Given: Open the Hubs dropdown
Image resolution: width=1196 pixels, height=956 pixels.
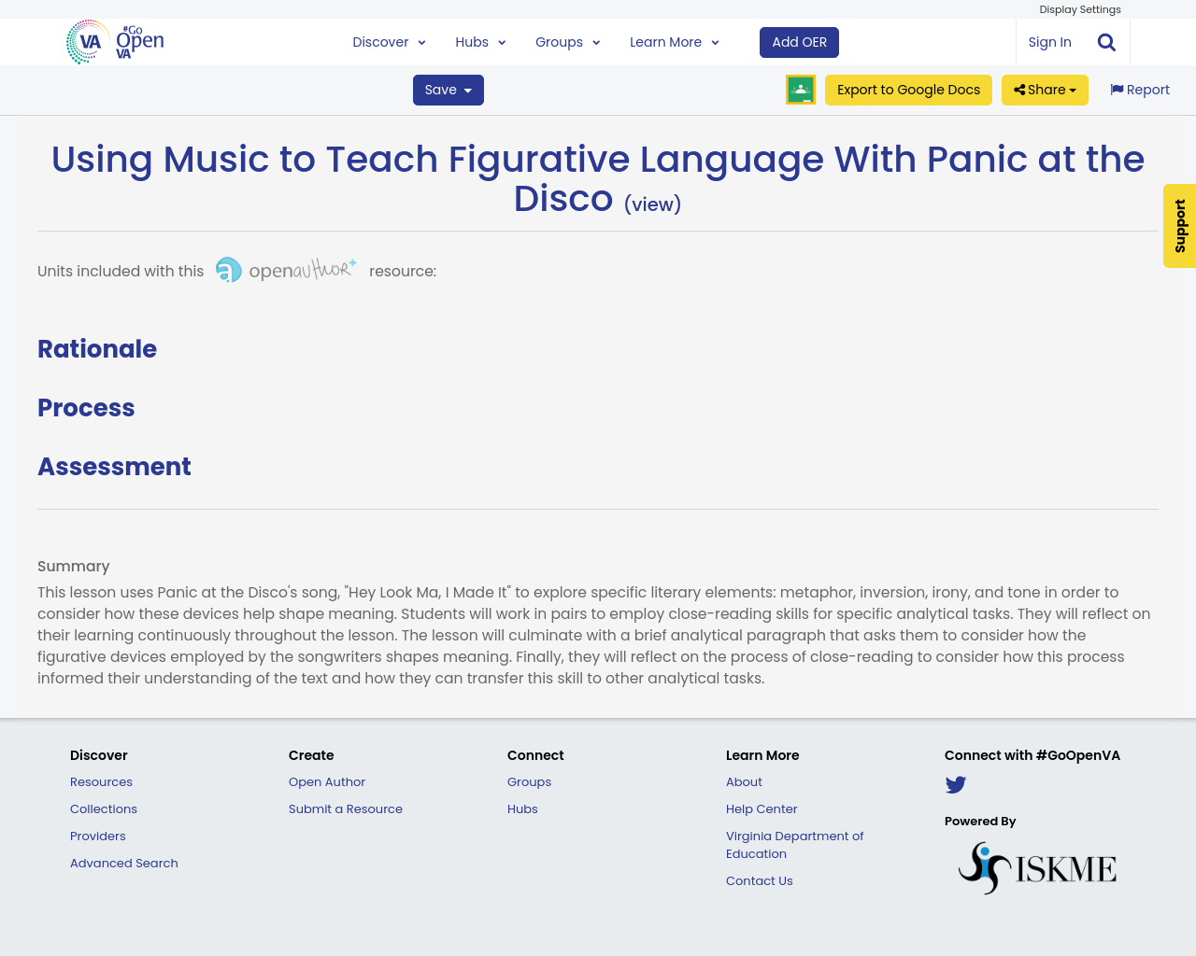Looking at the screenshot, I should pyautogui.click(x=479, y=41).
